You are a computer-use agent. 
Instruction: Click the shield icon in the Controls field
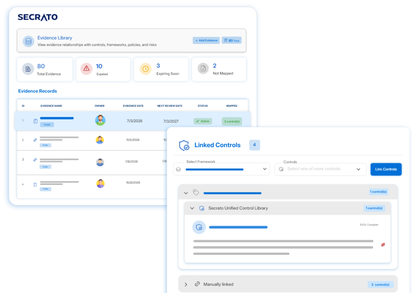(x=281, y=169)
